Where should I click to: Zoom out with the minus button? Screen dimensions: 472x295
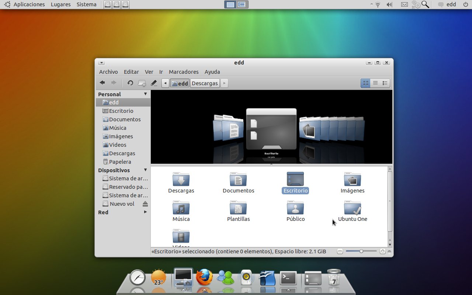(x=340, y=251)
